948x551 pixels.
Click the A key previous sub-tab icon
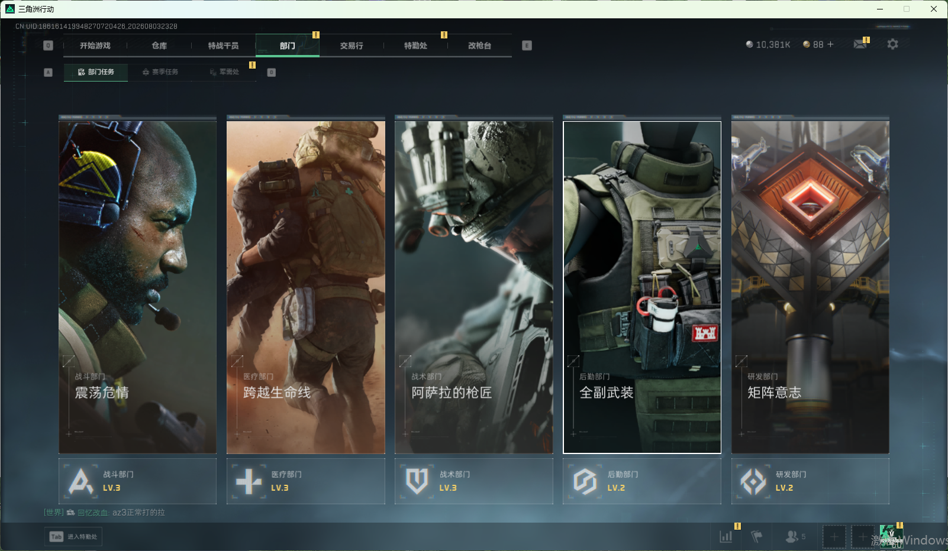(x=49, y=72)
